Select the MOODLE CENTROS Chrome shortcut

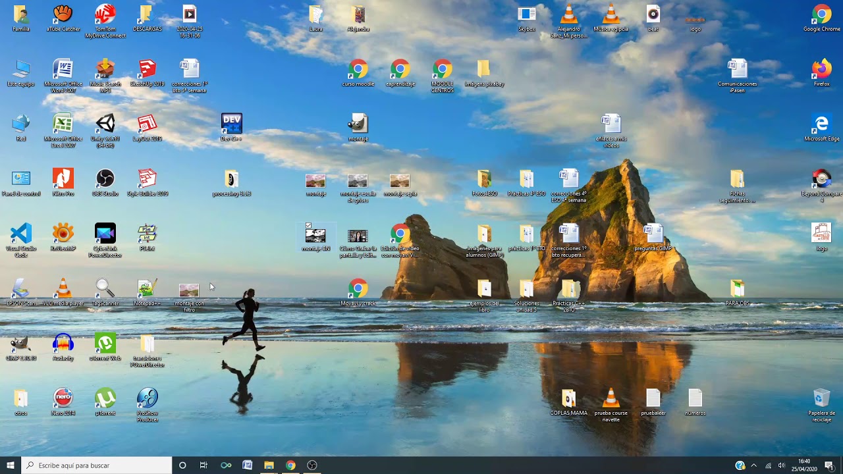(442, 76)
